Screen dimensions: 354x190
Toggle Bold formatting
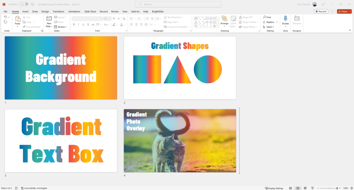click(x=74, y=25)
